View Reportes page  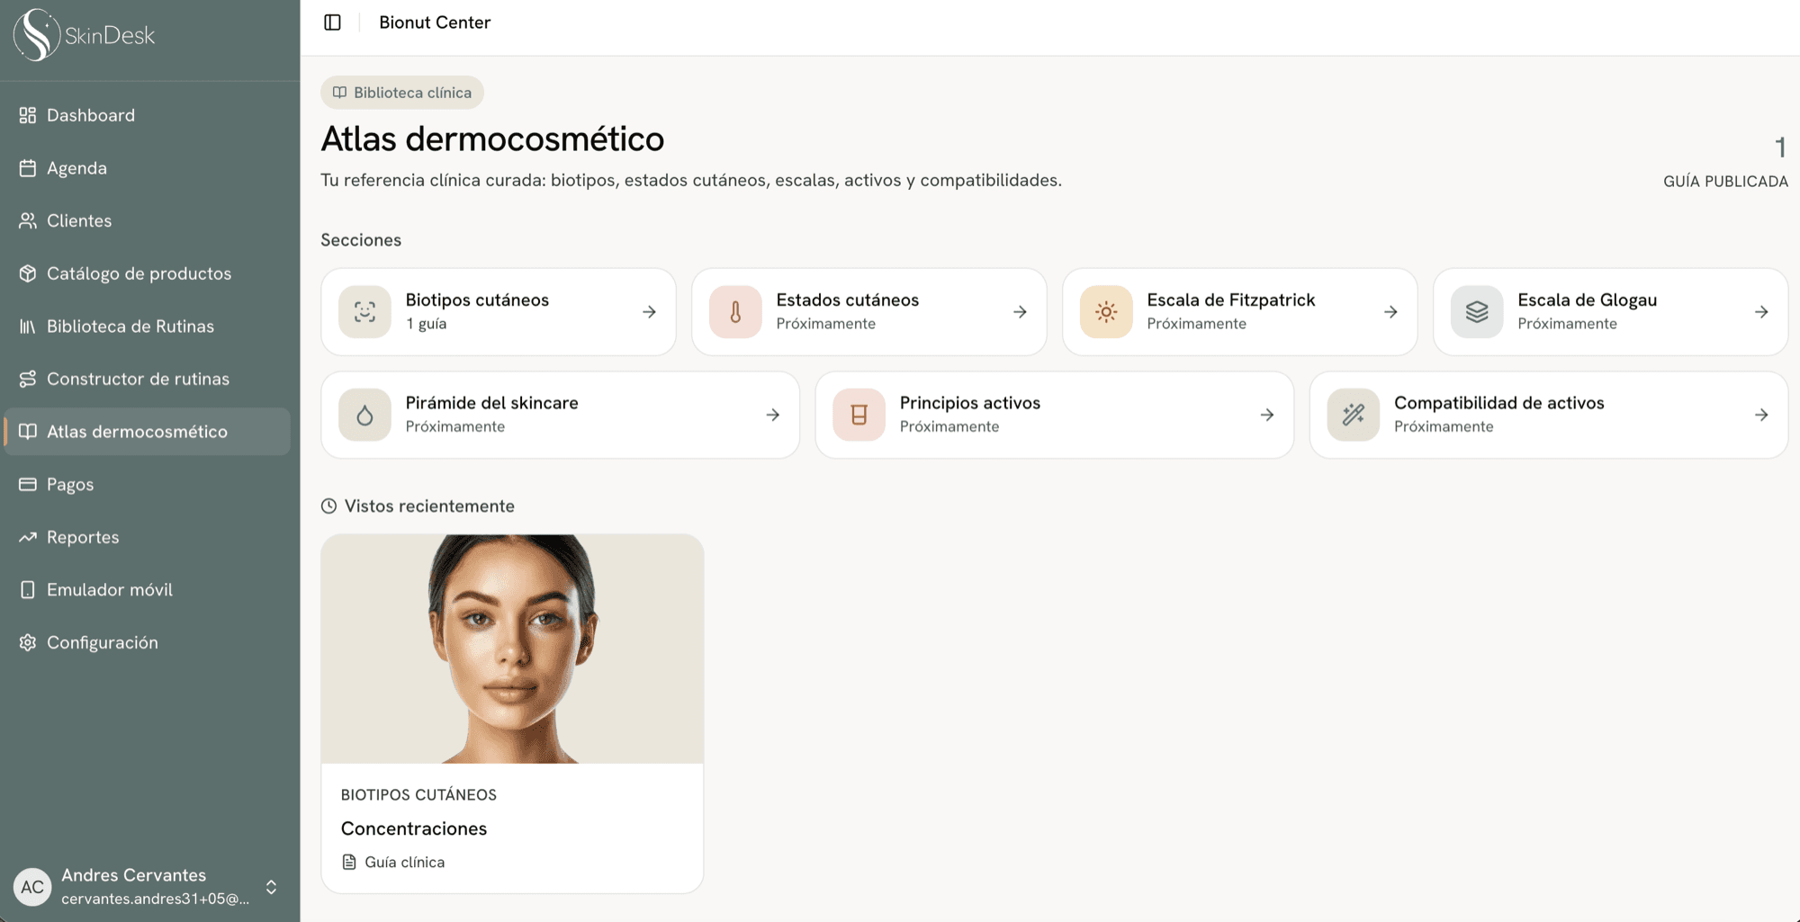click(x=148, y=537)
